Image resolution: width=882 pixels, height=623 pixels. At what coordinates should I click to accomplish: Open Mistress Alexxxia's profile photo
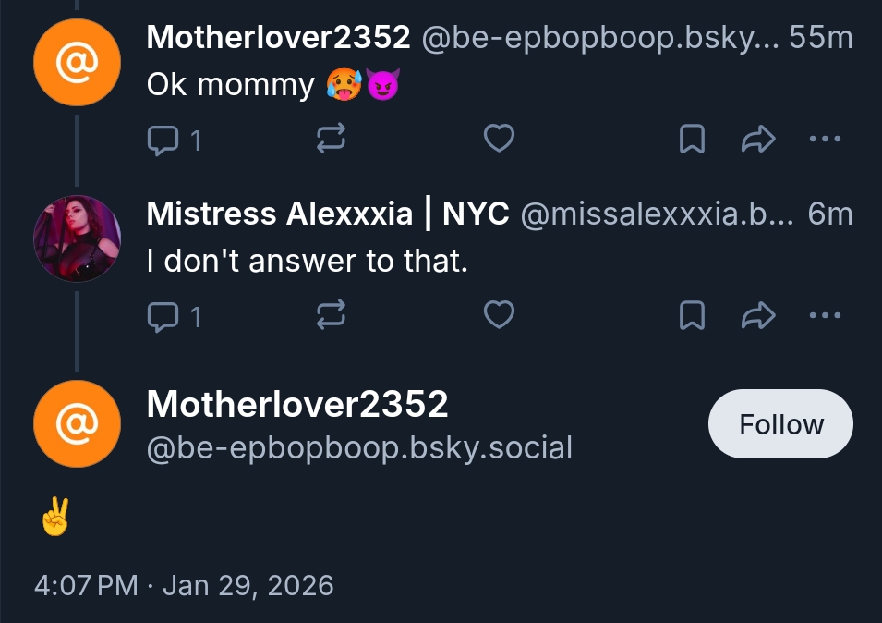click(x=78, y=238)
